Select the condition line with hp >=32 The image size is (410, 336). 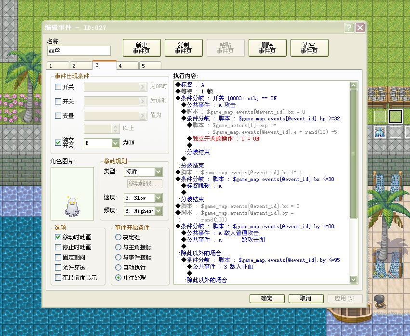tap(261, 118)
